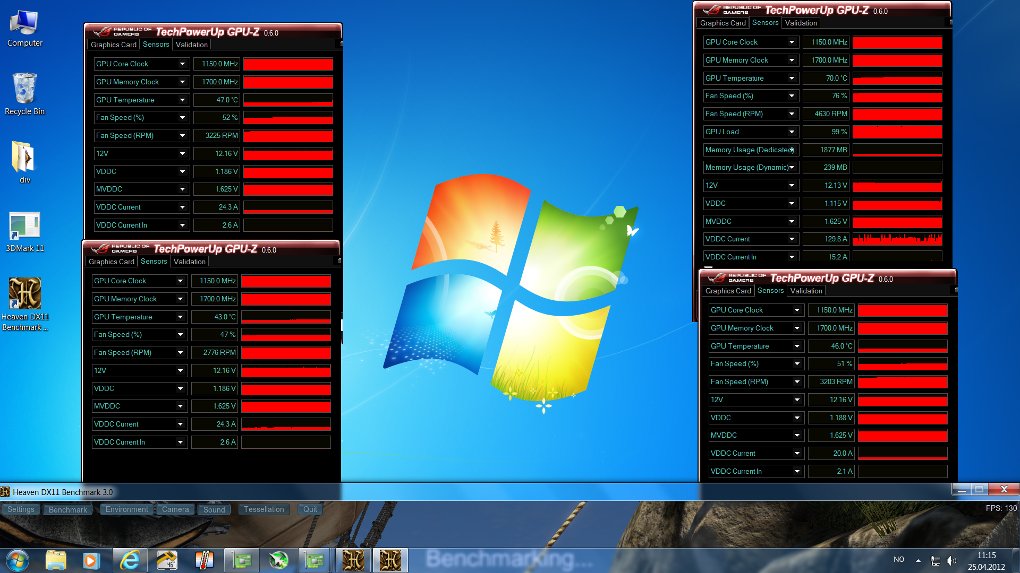
Task: Open the Settings button in Heaven Benchmark
Action: [x=21, y=509]
